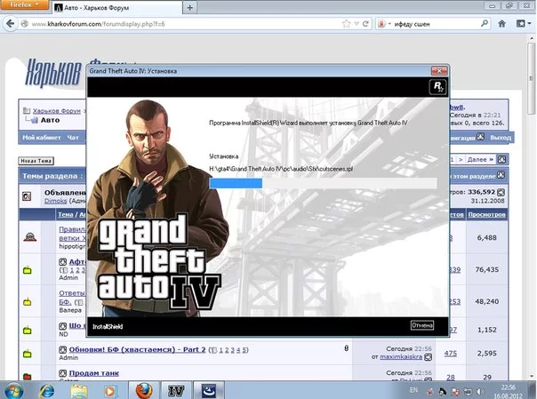Click the Grand Theft Auto IV: Установка title bar

tap(259, 71)
